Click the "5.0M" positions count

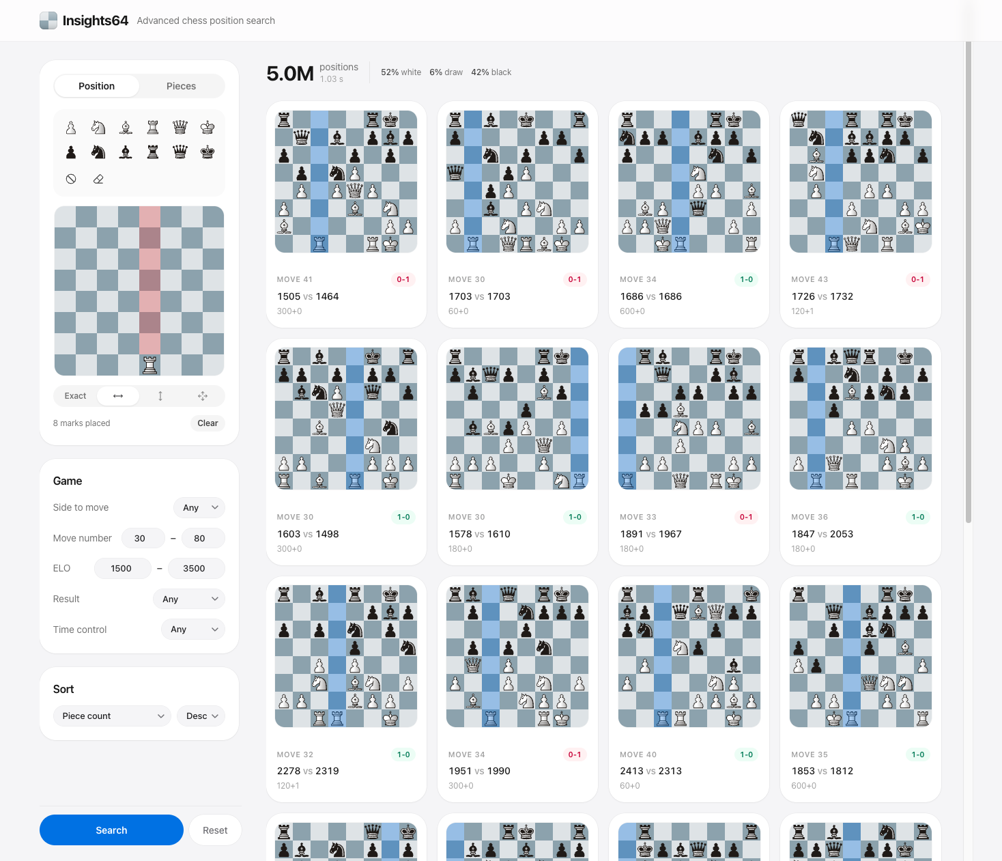(290, 73)
